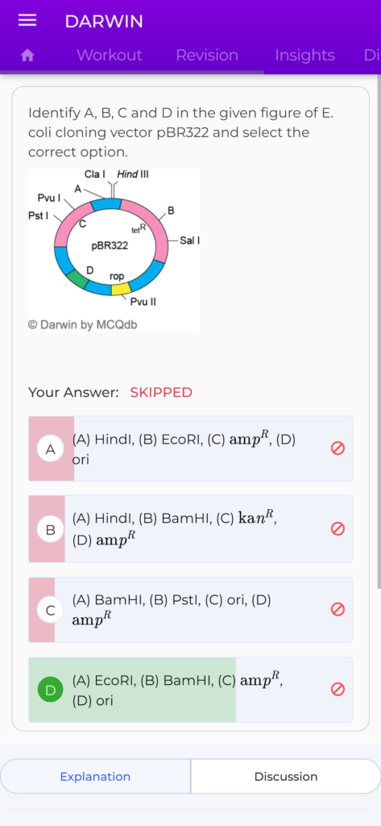Tap the DARWIN app title

point(104,22)
